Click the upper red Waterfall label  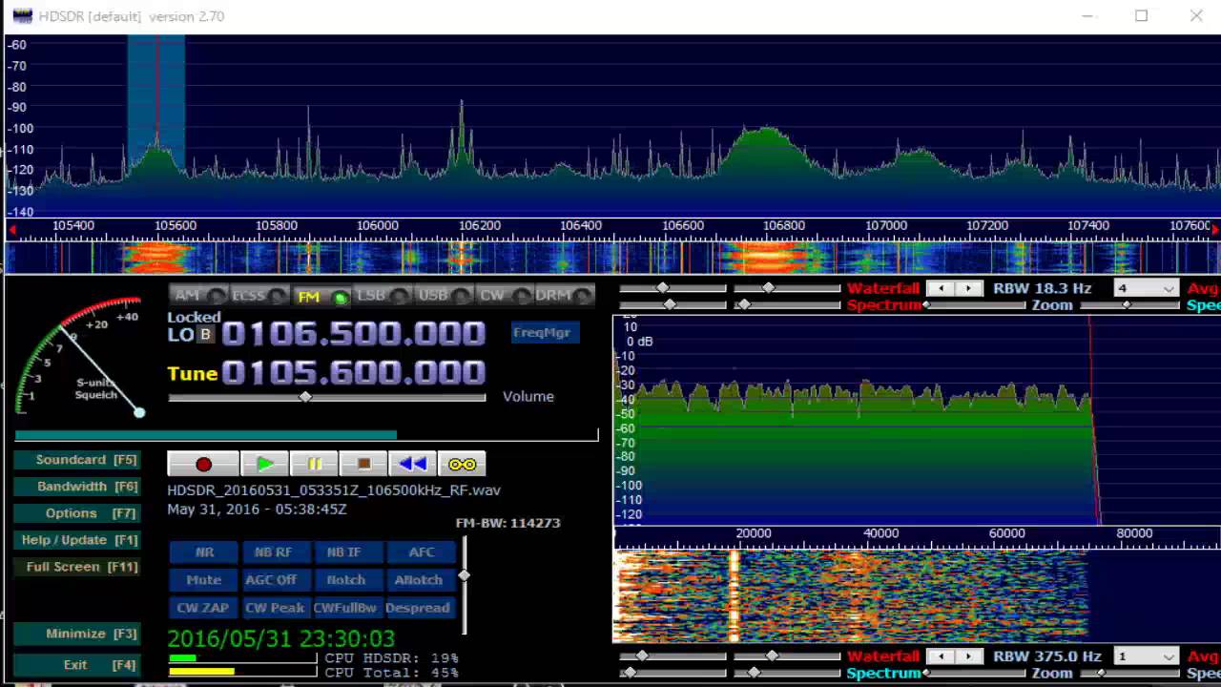[x=883, y=288]
